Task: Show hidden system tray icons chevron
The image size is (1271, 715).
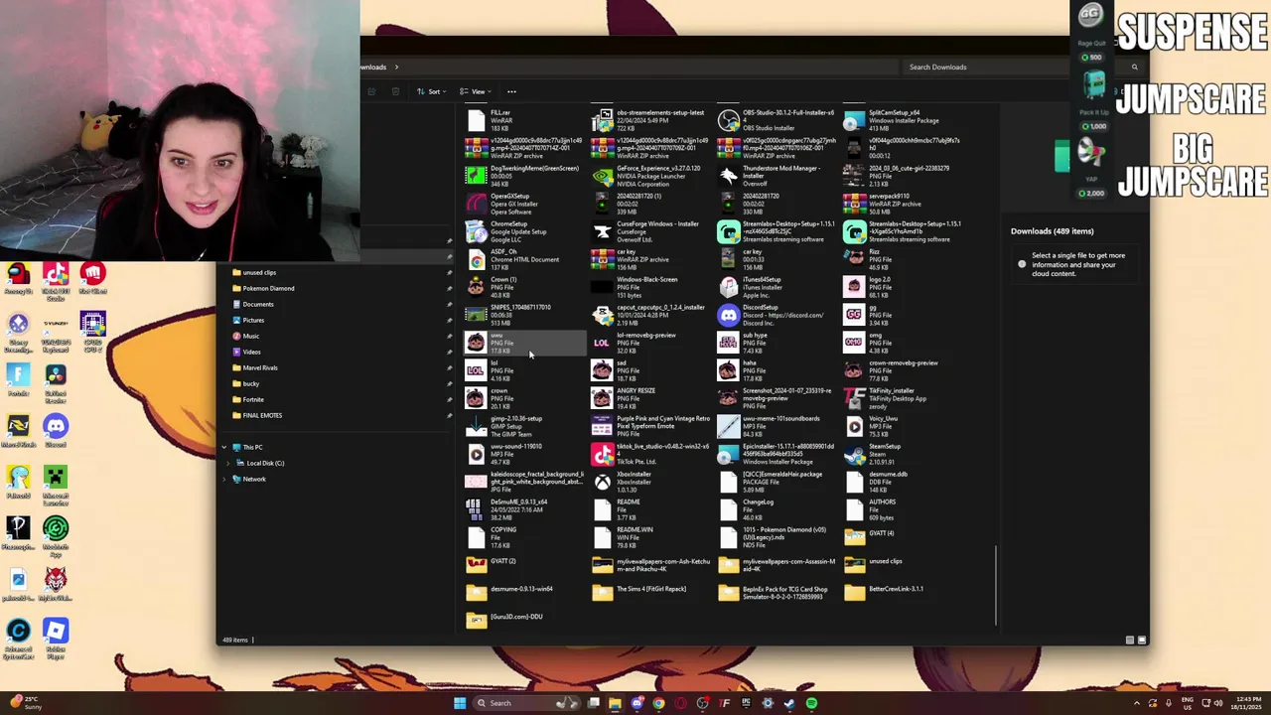Action: pos(1137,703)
